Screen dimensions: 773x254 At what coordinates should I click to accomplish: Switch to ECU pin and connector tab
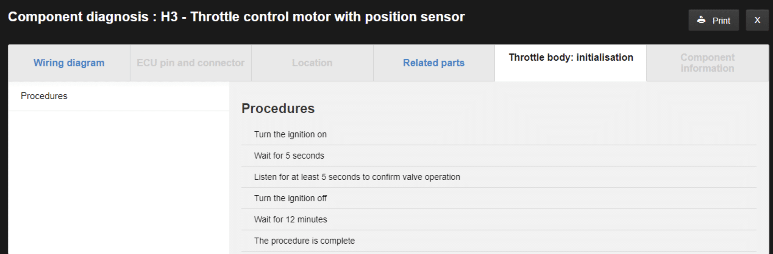[191, 63]
